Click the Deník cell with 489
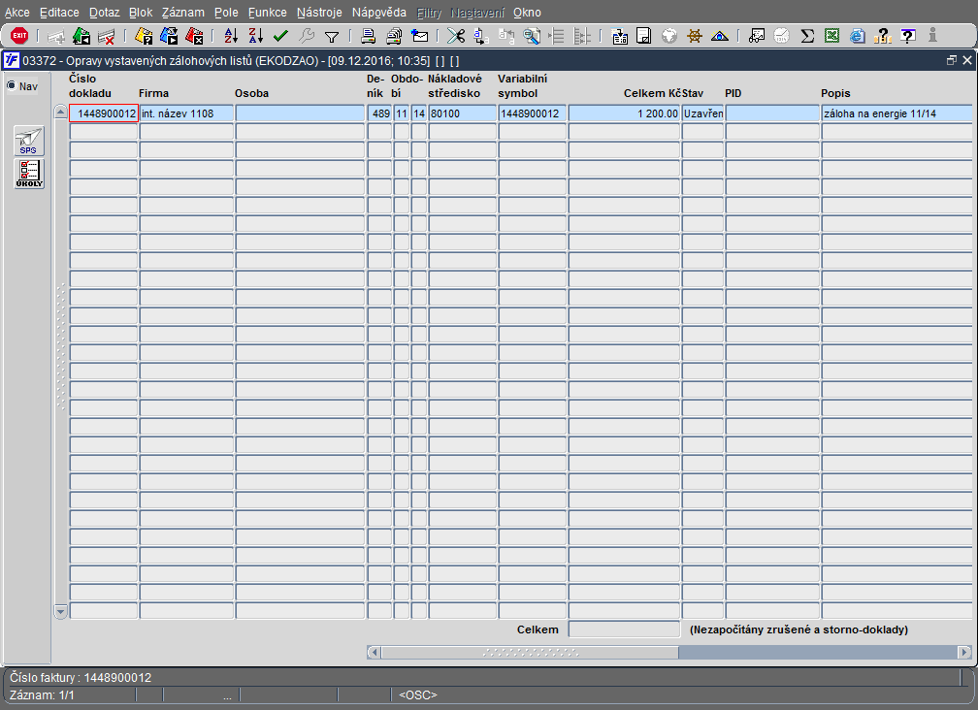This screenshot has width=978, height=710. coord(380,113)
